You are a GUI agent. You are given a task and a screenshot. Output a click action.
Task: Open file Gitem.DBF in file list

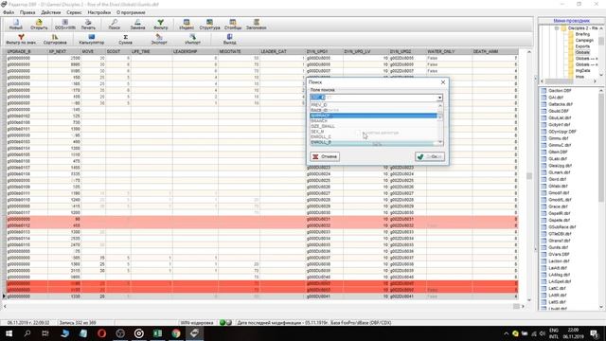coord(558,152)
